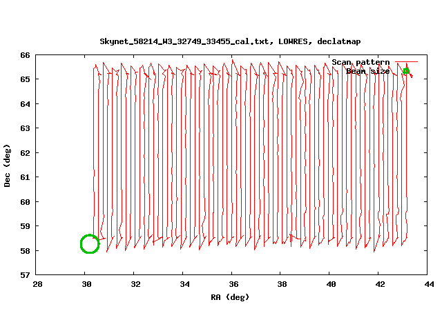Click the x-axis tick label 36

pos(233,284)
